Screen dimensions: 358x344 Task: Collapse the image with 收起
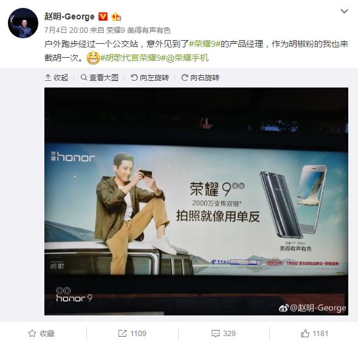57,78
